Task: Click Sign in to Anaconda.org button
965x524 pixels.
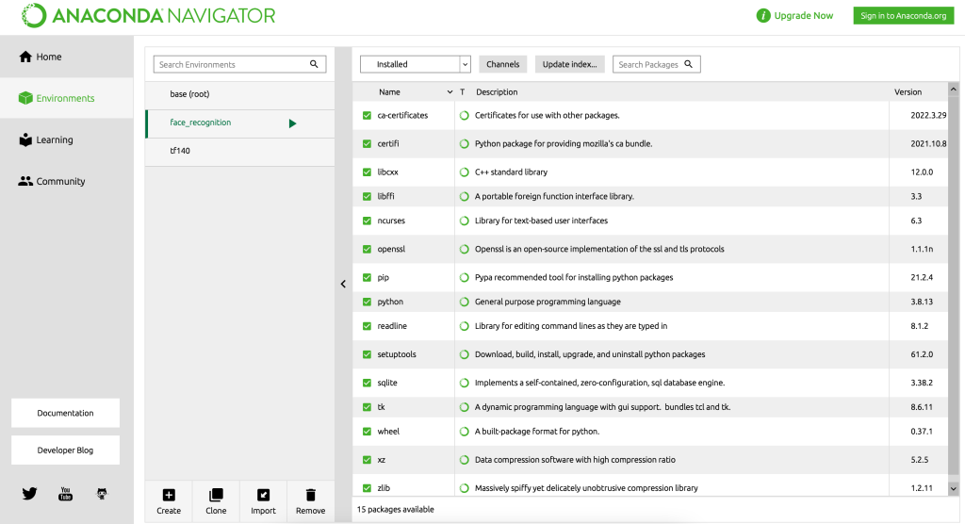Action: point(903,15)
